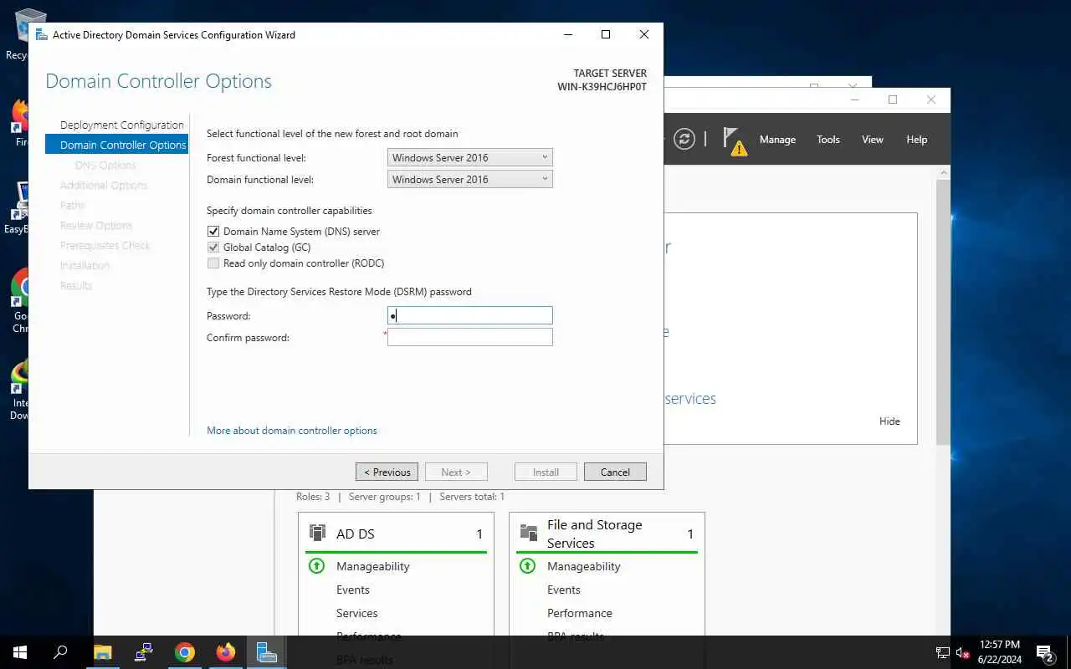1071x669 pixels.
Task: Click Hide in Server Manager welcome tile
Action: coord(889,421)
